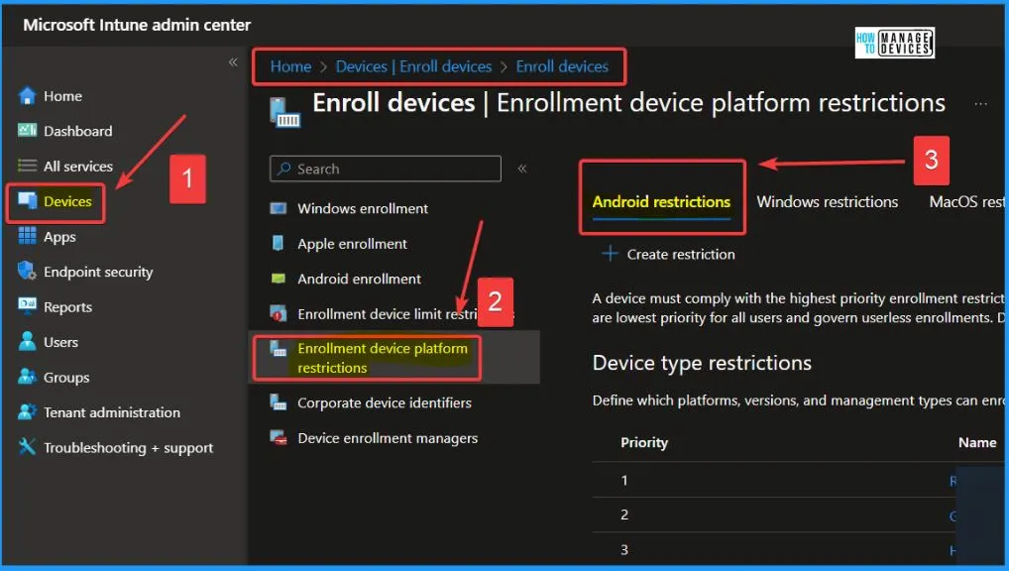Click priority 3 row in the table

pyautogui.click(x=798, y=549)
